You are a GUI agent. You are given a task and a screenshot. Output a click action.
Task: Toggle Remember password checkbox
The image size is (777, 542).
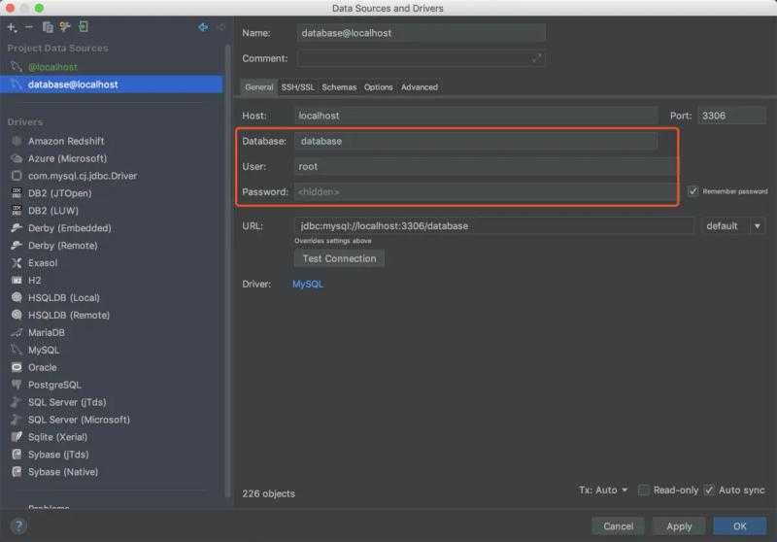[693, 191]
